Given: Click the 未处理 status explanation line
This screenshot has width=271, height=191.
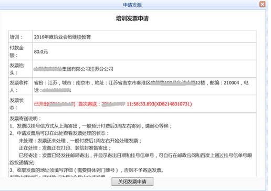Looking at the screenshot, I should (x=80, y=141).
